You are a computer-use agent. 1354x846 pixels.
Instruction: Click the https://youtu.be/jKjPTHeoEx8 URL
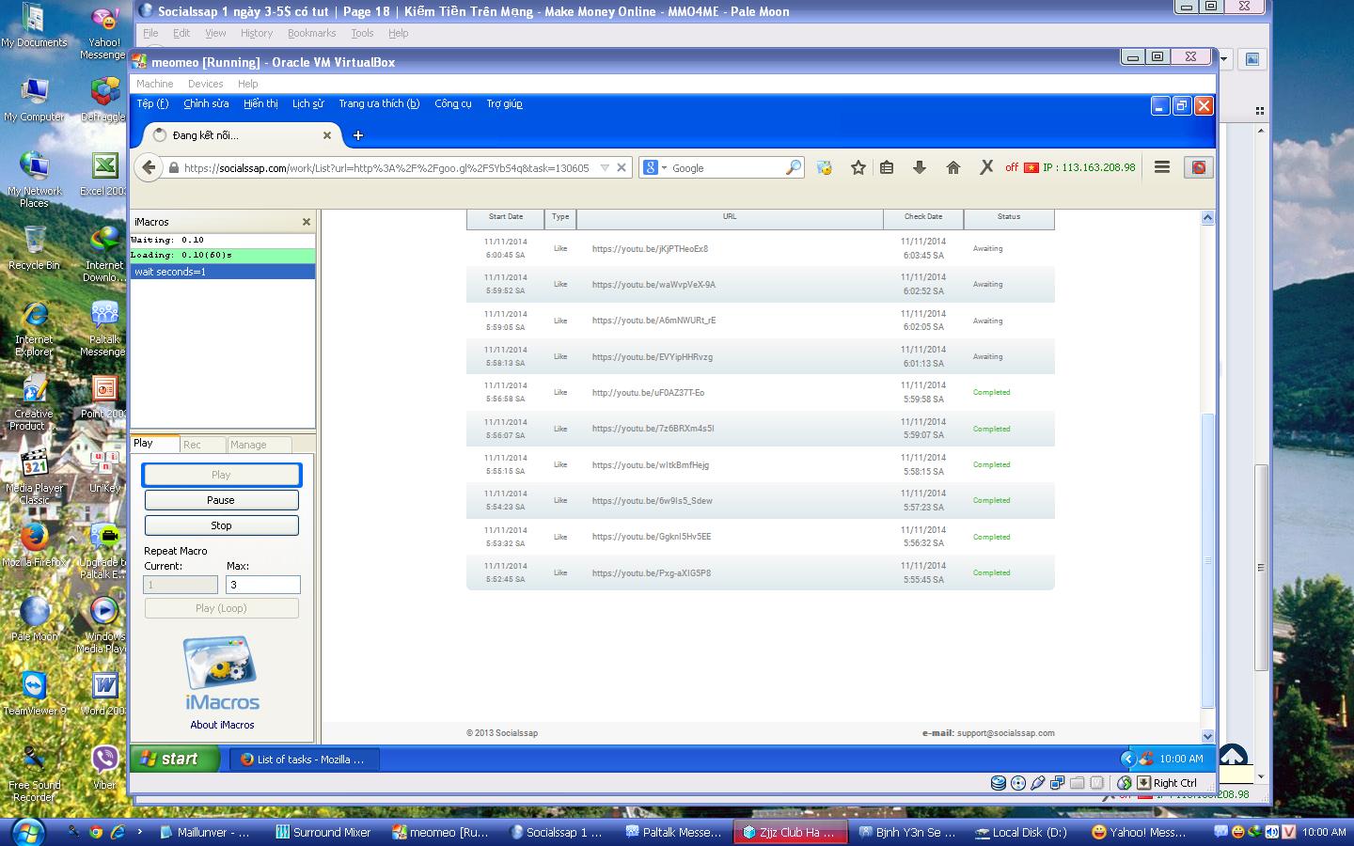tap(650, 249)
